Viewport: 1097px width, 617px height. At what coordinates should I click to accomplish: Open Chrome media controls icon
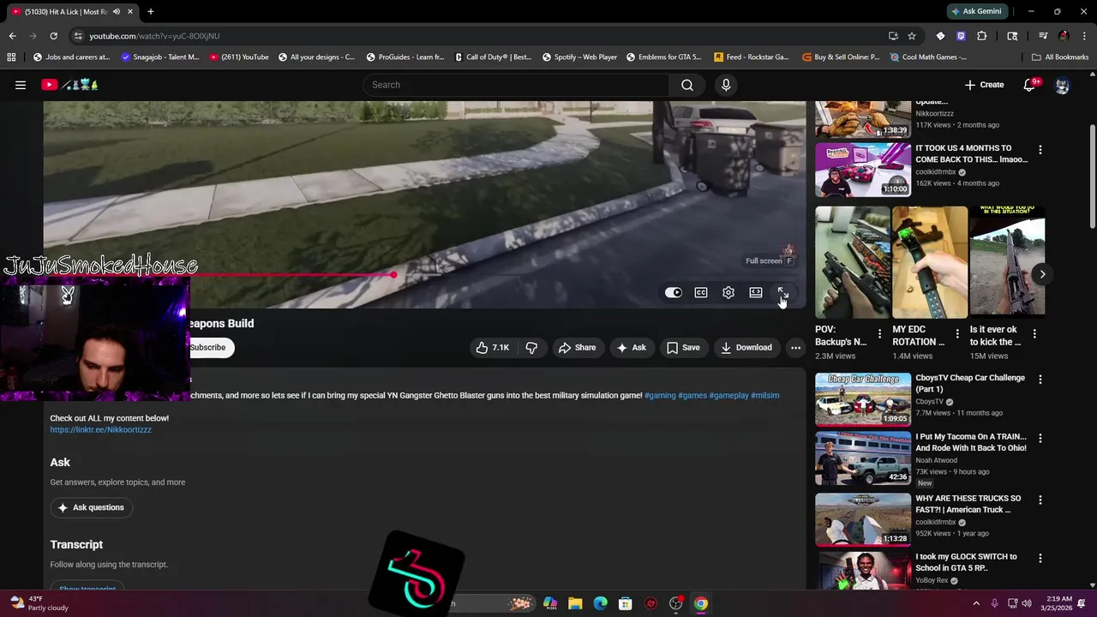[1043, 36]
